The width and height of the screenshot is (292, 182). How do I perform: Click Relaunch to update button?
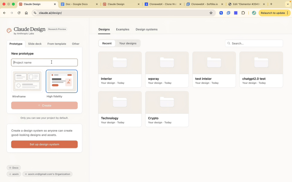tap(273, 13)
